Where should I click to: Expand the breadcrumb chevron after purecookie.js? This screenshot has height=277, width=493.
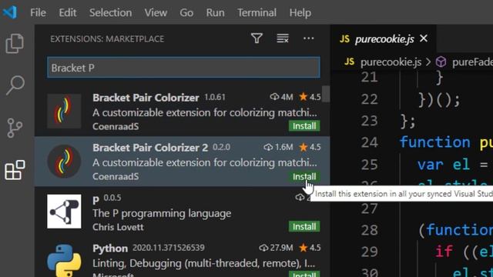coord(428,62)
